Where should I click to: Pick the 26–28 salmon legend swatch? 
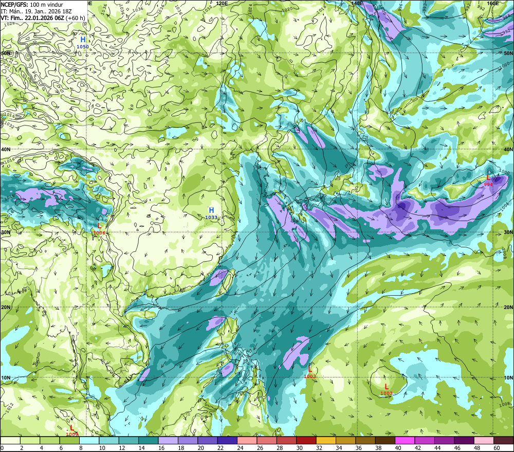click(x=267, y=441)
